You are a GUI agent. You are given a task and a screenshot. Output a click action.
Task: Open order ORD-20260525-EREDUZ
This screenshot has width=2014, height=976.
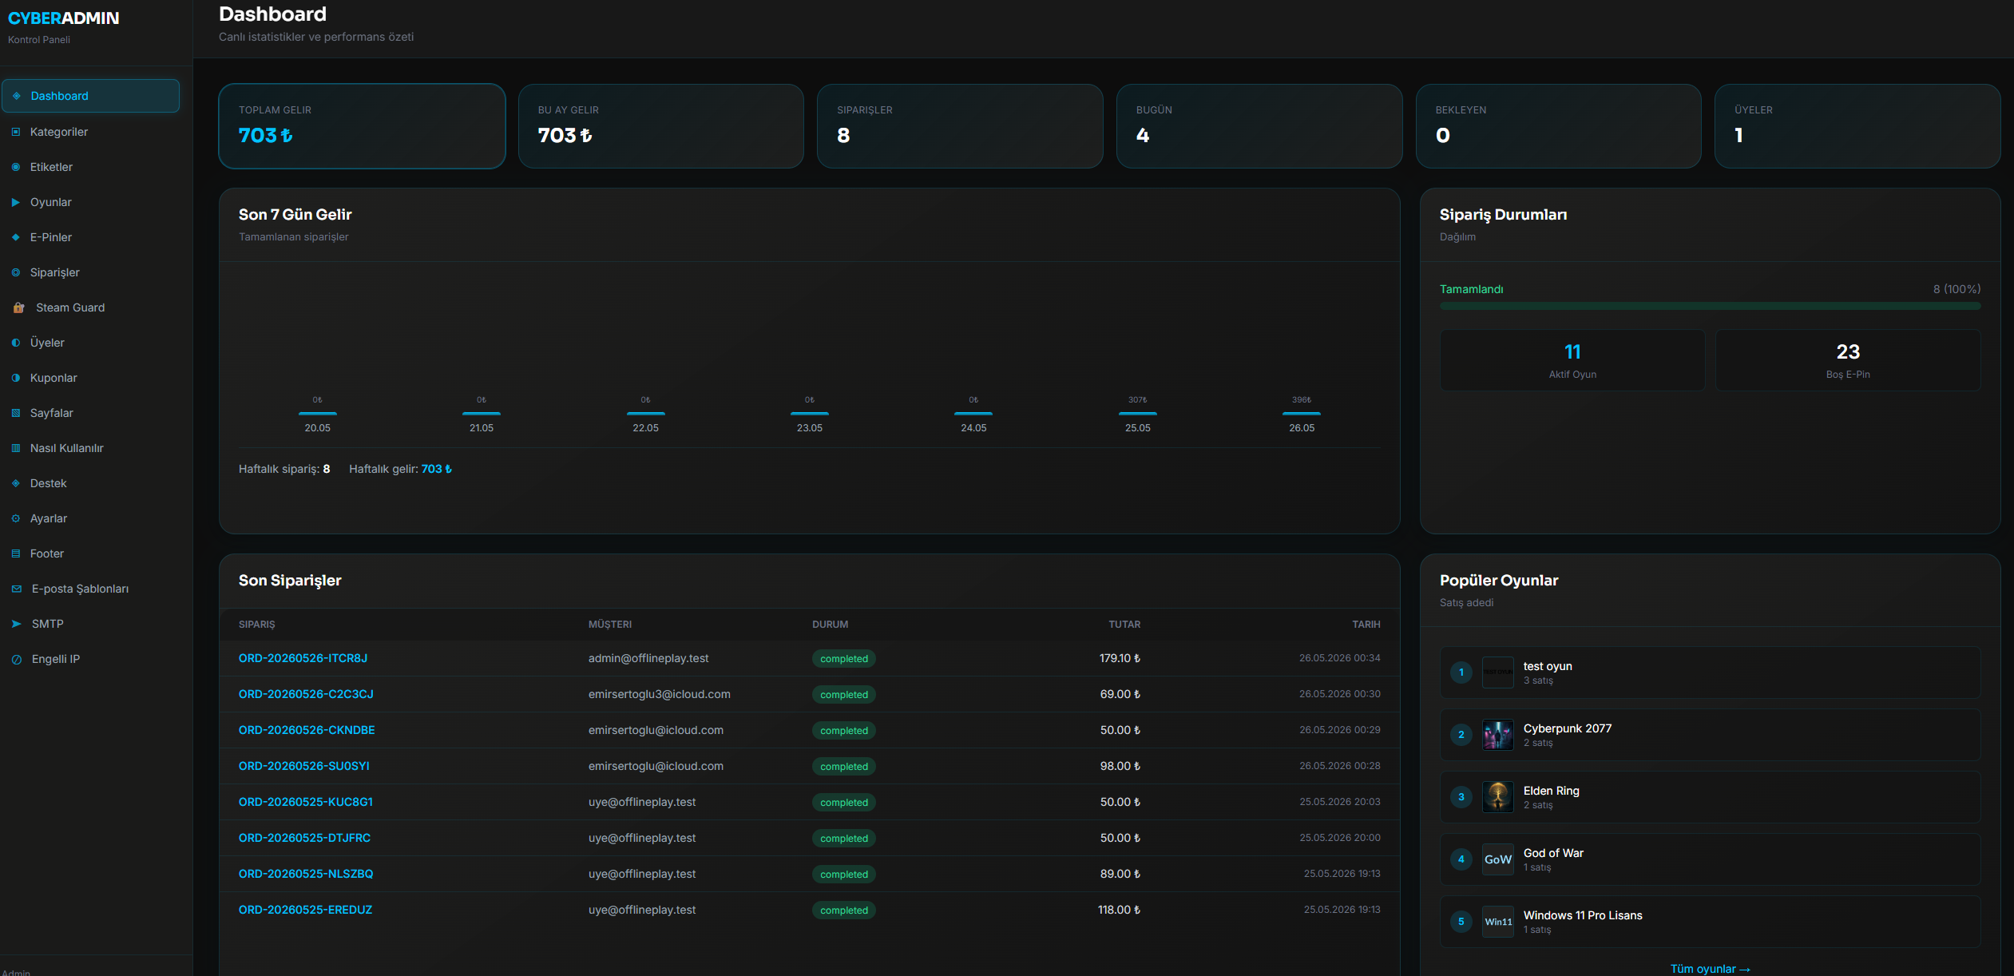[305, 910]
